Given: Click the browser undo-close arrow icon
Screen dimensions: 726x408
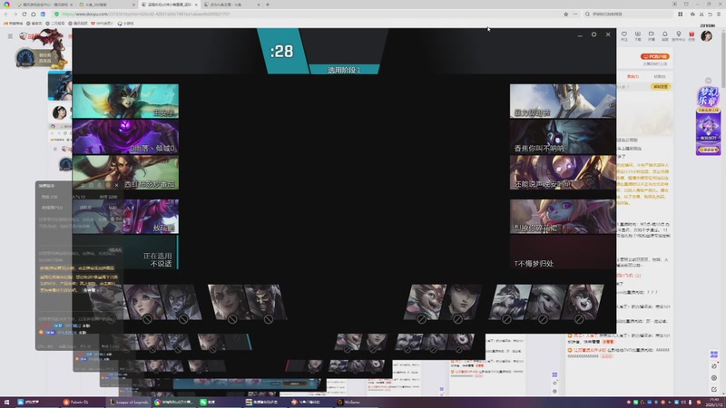Looking at the screenshot, I should coord(710,15).
